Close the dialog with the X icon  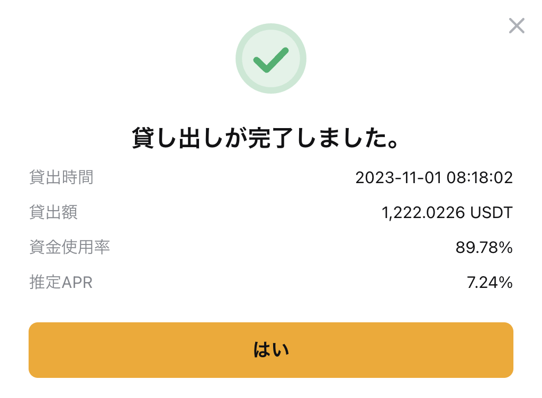pyautogui.click(x=517, y=26)
